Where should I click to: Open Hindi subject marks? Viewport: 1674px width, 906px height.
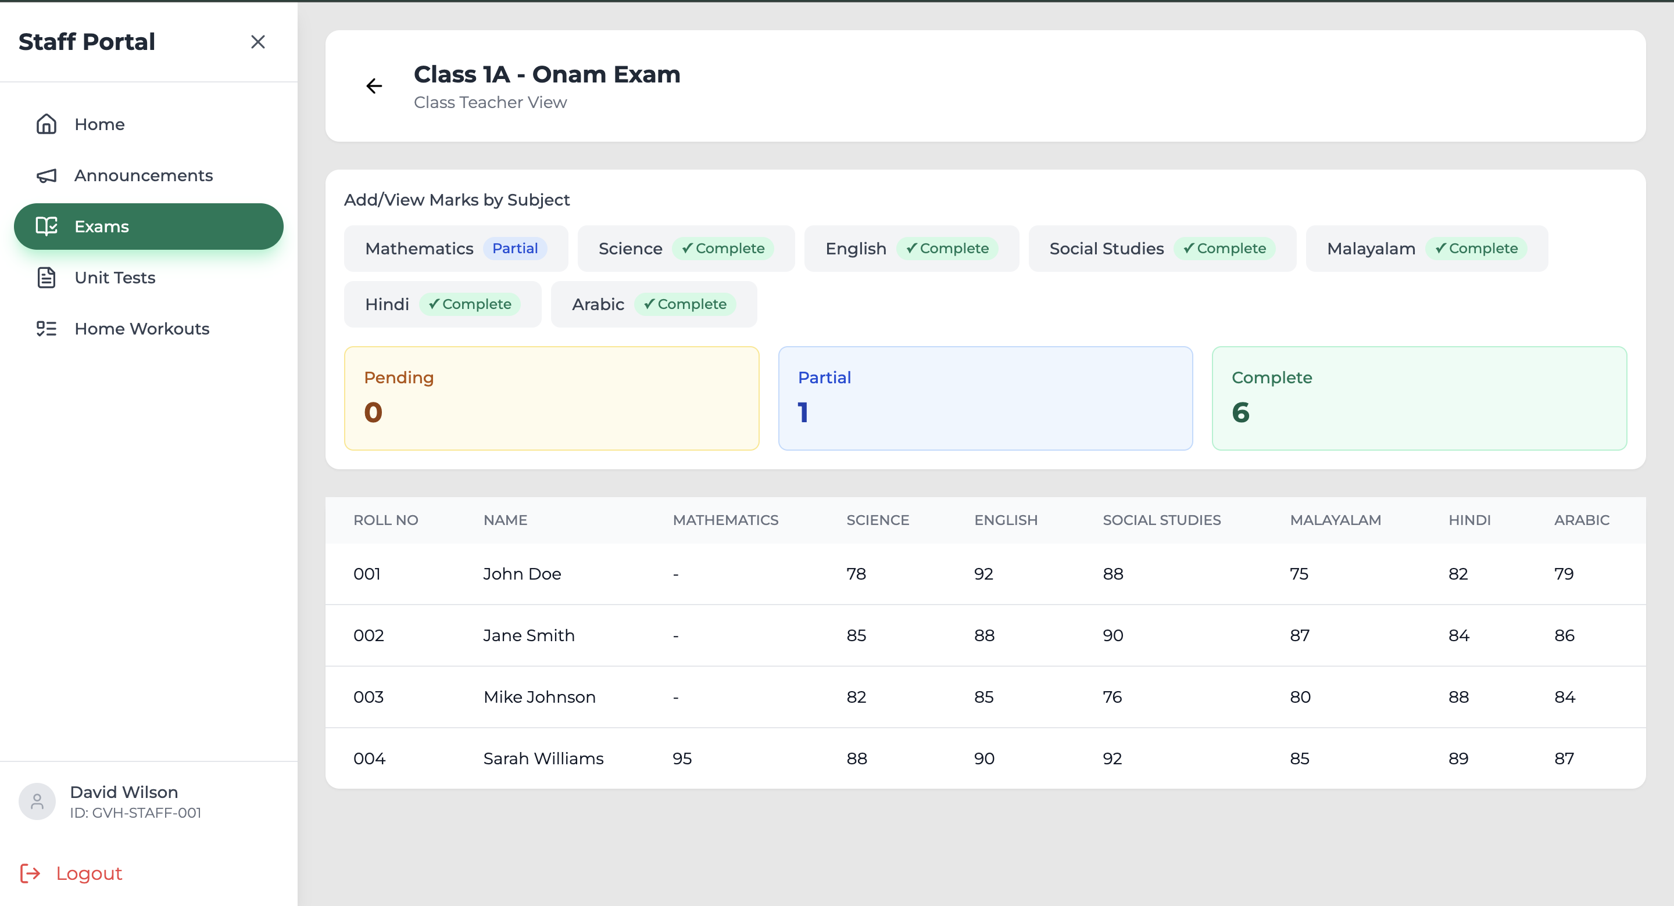[442, 304]
